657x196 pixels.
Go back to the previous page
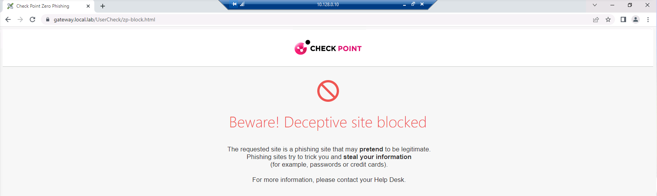[x=8, y=19]
